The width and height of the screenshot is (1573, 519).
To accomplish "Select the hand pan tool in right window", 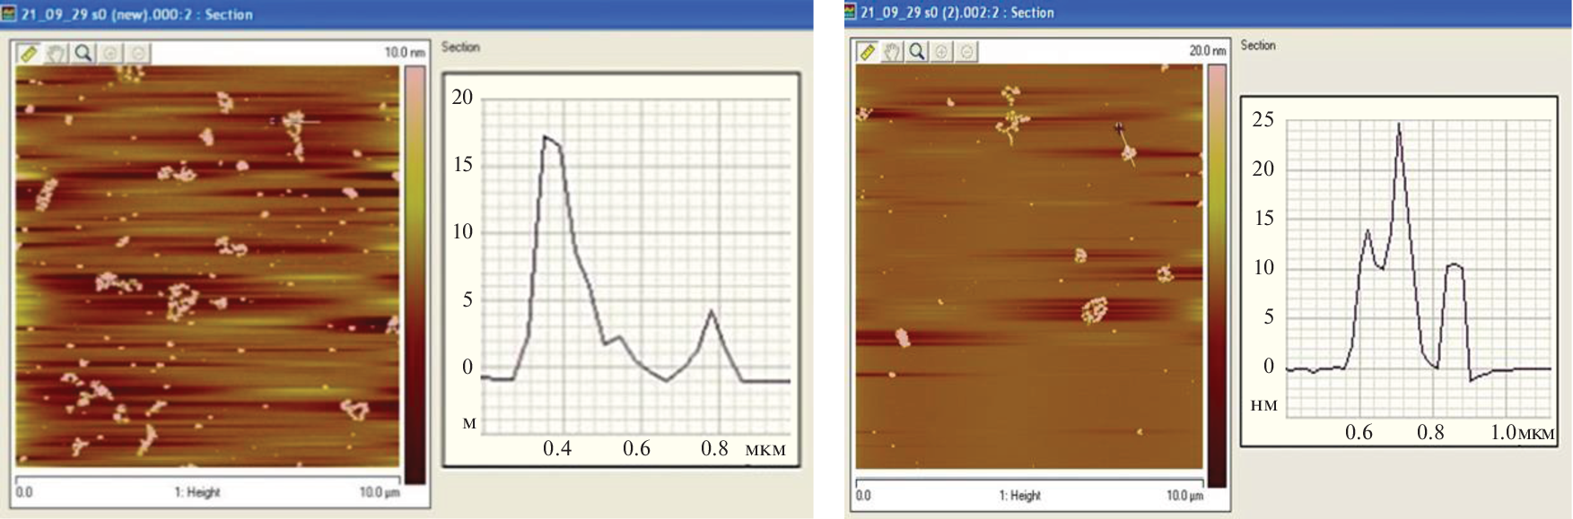I will [x=892, y=52].
